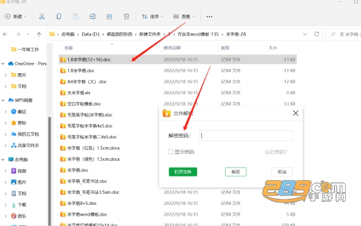This screenshot has height=226, width=361.
Task: Click the 取消 cancel button
Action: coord(282,172)
